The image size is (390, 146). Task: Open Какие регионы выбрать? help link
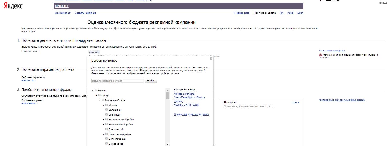click(x=332, y=51)
